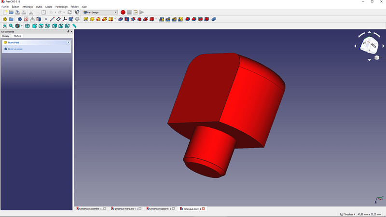Open the Aide menu

(x=84, y=7)
